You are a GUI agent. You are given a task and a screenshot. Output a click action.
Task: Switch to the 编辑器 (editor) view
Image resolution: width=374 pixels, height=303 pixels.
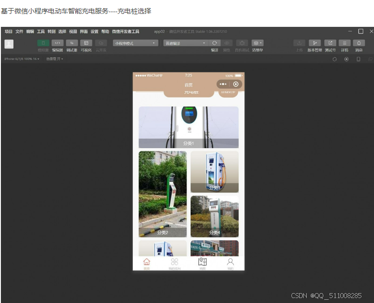[x=57, y=43]
